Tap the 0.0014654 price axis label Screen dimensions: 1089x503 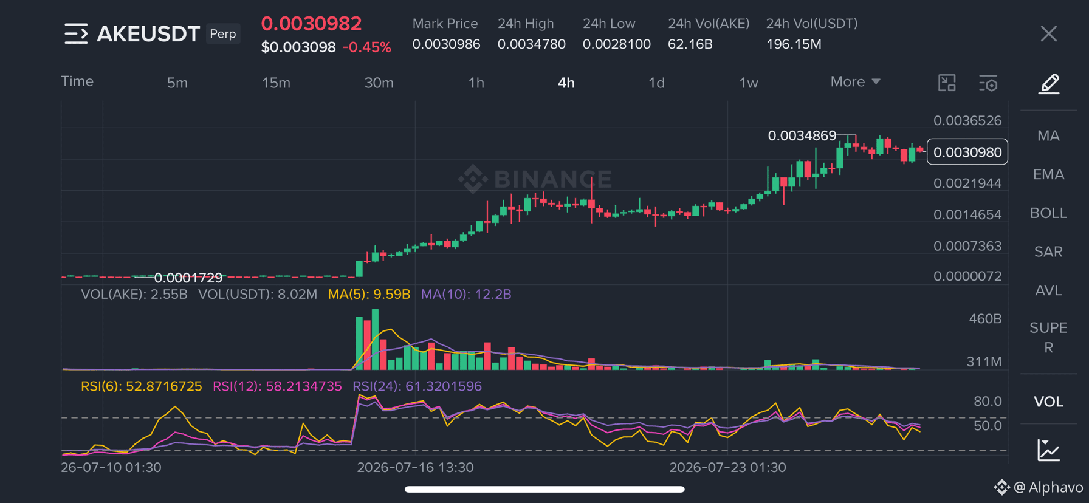pos(967,214)
